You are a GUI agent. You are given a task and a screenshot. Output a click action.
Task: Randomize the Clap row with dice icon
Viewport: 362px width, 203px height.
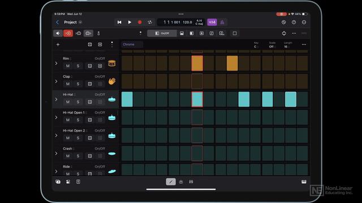90,84
